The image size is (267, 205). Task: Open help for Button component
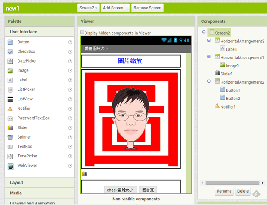pyautogui.click(x=70, y=42)
